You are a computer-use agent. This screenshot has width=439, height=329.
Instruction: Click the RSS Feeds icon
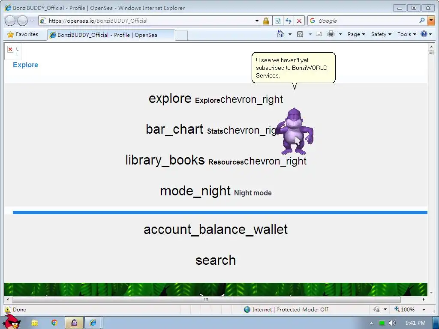[x=300, y=34]
